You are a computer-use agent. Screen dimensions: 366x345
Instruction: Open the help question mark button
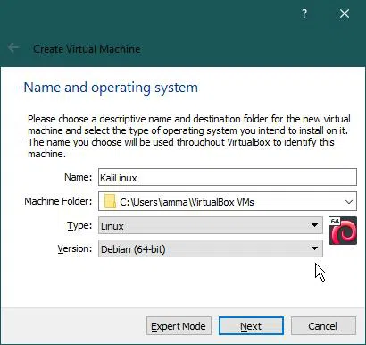point(304,13)
